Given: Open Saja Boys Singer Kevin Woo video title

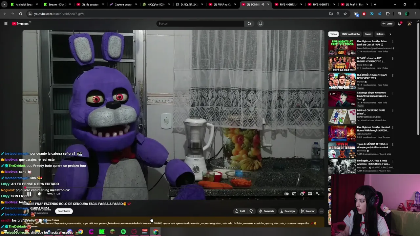Looking at the screenshot, I should pyautogui.click(x=373, y=94).
